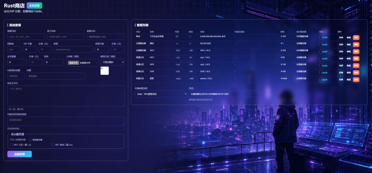Click the 自定义命令 custom commands textarea
The image size is (372, 173).
coord(66,96)
